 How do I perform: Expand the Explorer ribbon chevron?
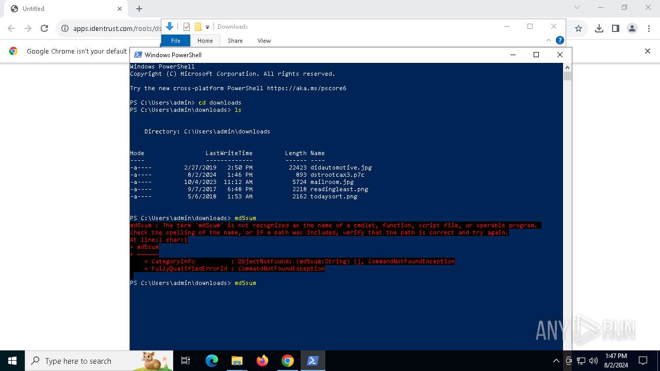549,40
